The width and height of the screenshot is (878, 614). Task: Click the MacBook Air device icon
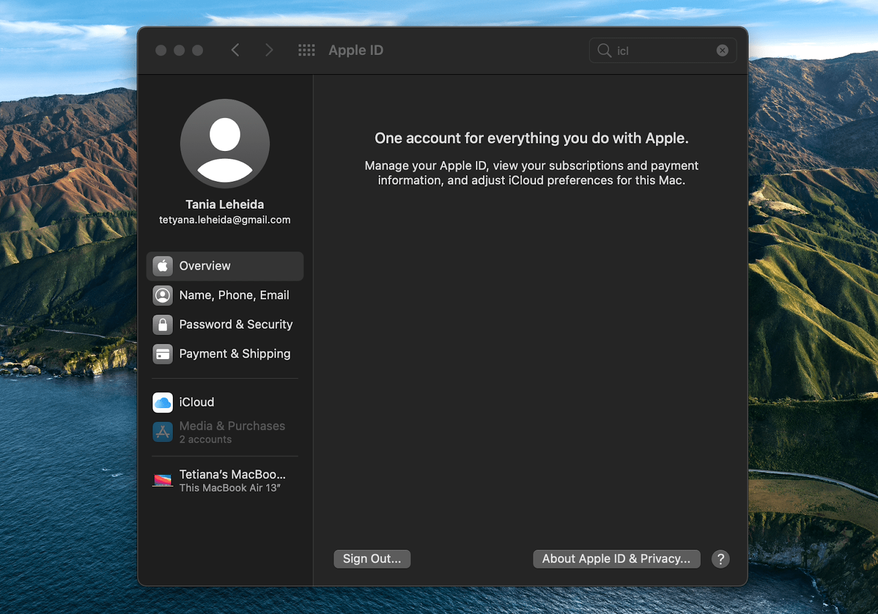162,481
